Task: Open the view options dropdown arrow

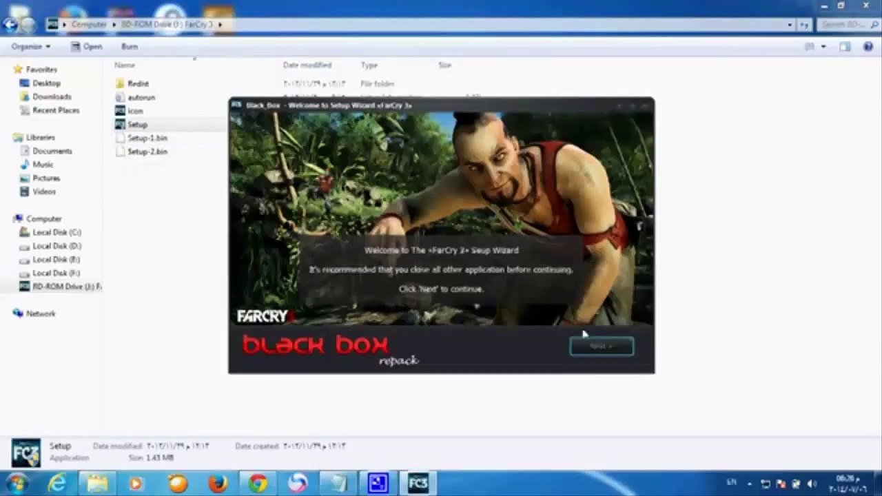Action: [x=823, y=46]
